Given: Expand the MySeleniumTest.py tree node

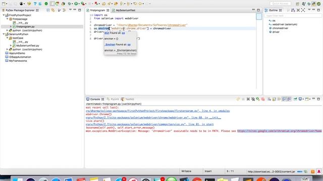Looking at the screenshot, I should [11, 46].
